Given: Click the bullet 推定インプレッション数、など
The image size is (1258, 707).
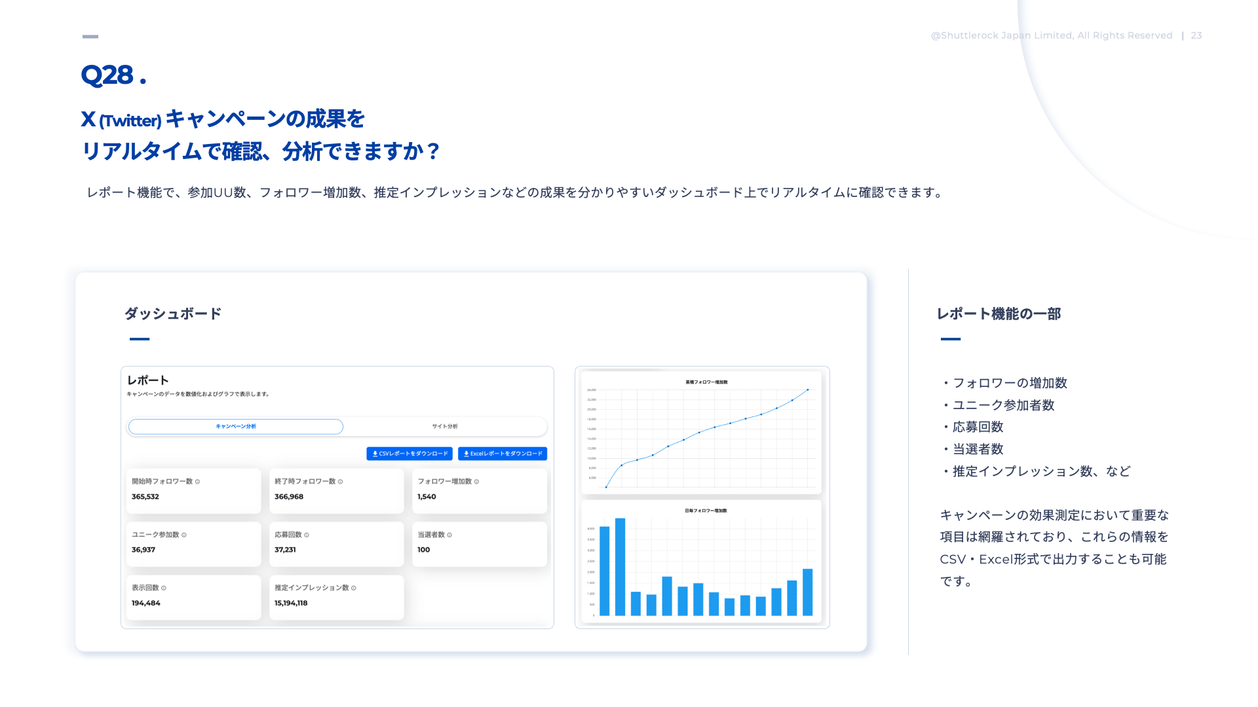Looking at the screenshot, I should tap(1036, 471).
